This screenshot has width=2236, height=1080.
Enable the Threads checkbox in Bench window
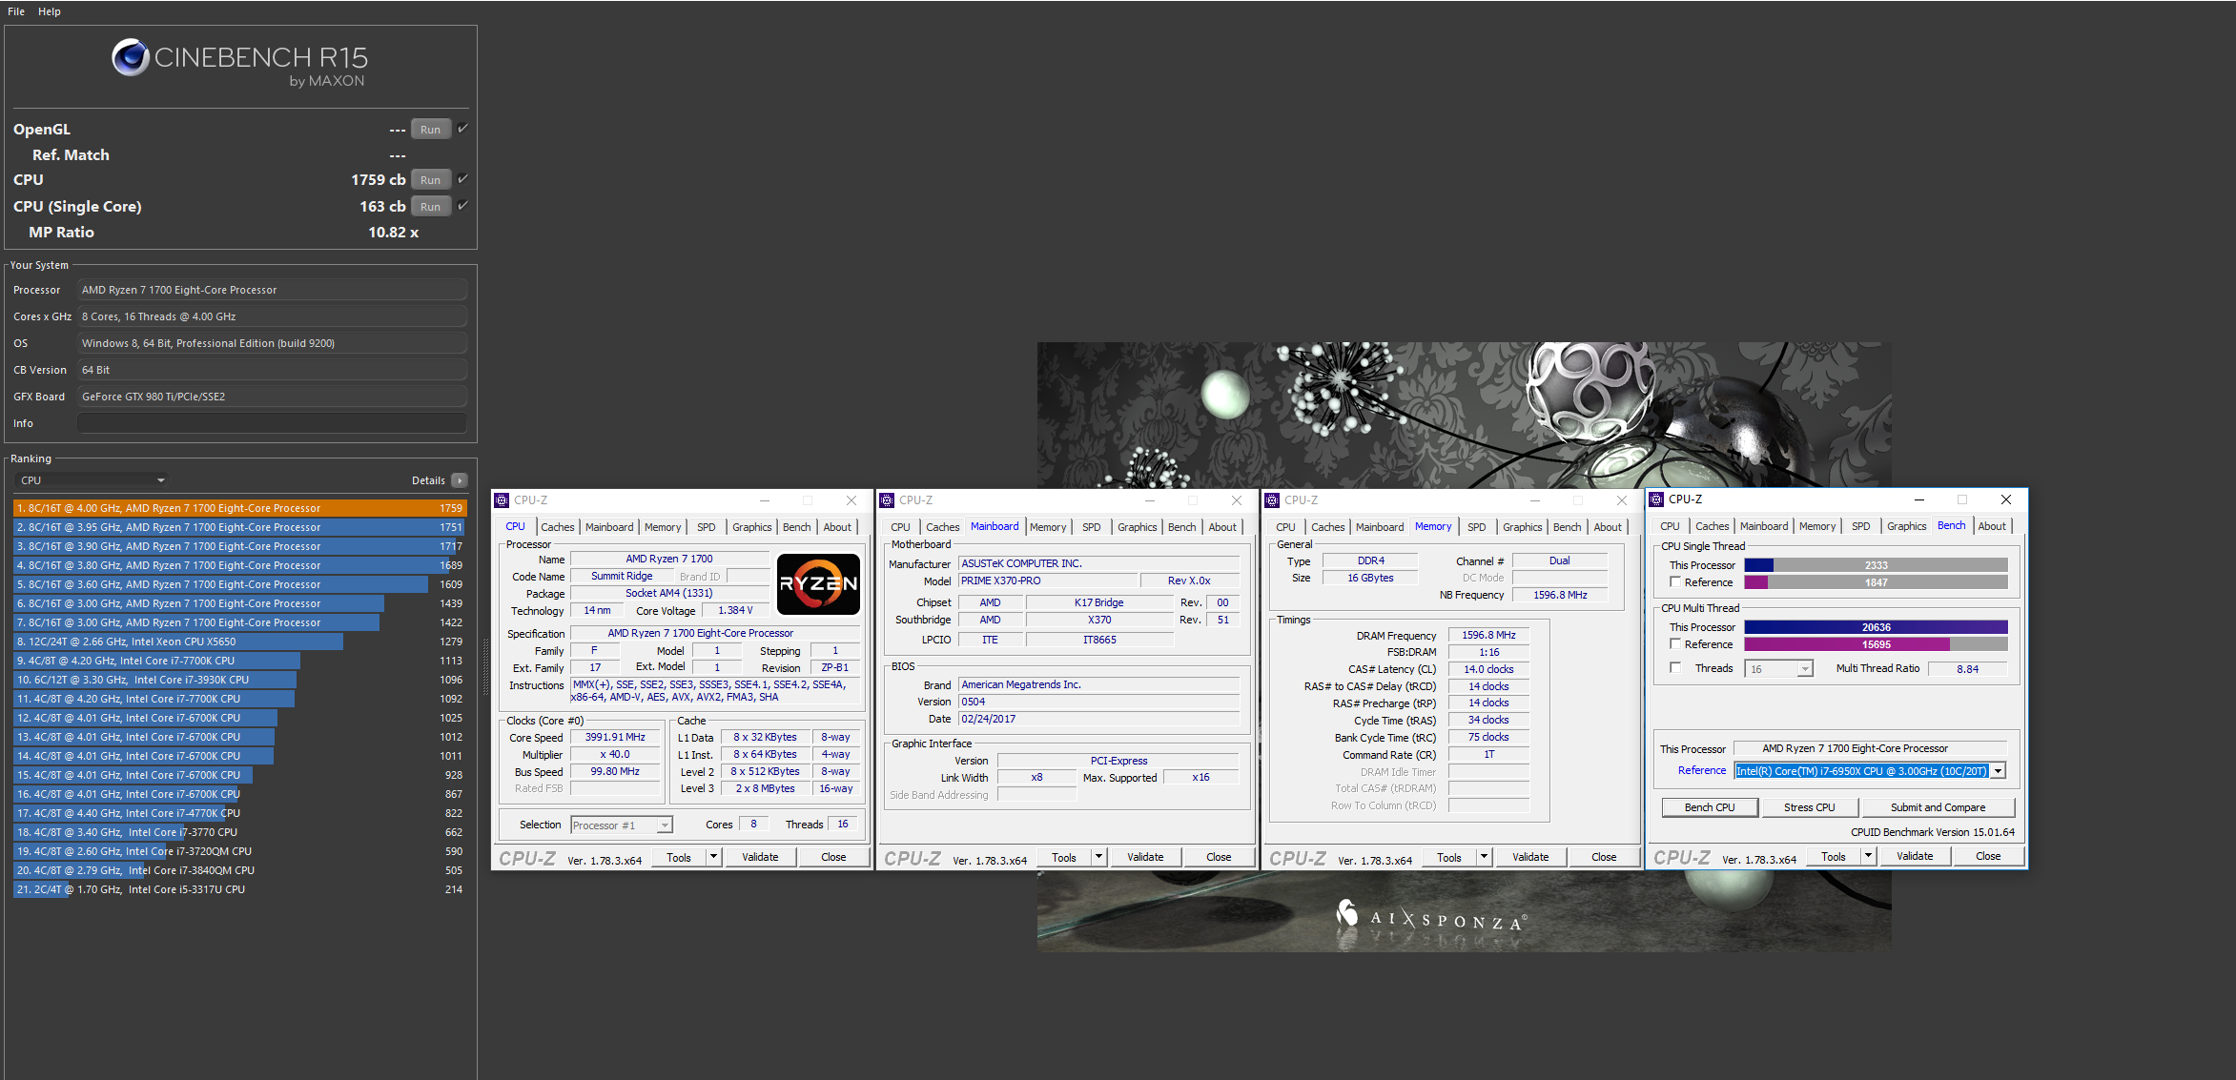pos(1675,668)
